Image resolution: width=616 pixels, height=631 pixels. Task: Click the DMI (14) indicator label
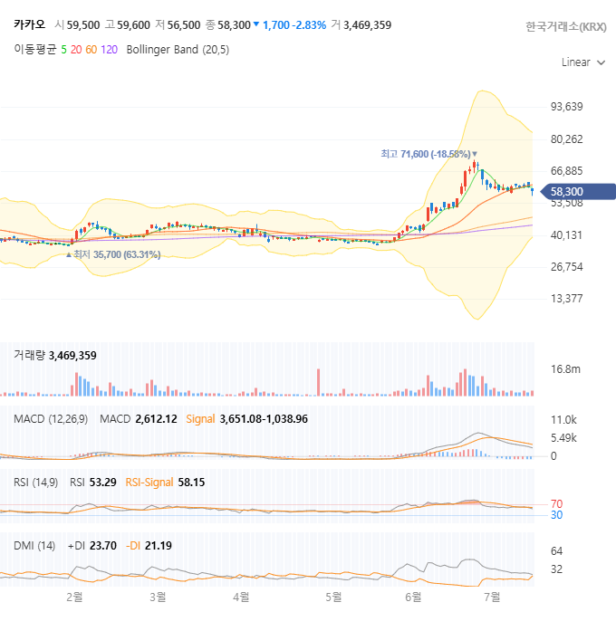pyautogui.click(x=34, y=546)
